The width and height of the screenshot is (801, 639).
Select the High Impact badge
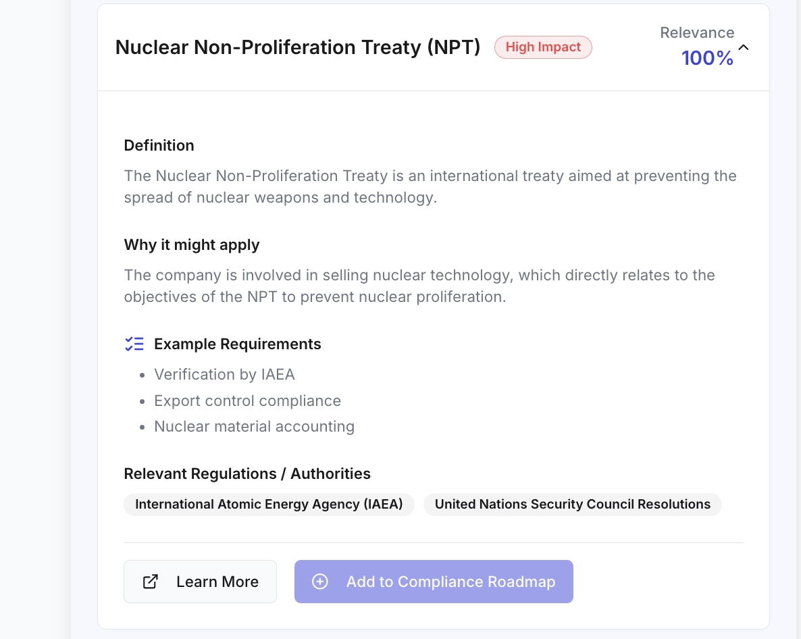(x=543, y=47)
